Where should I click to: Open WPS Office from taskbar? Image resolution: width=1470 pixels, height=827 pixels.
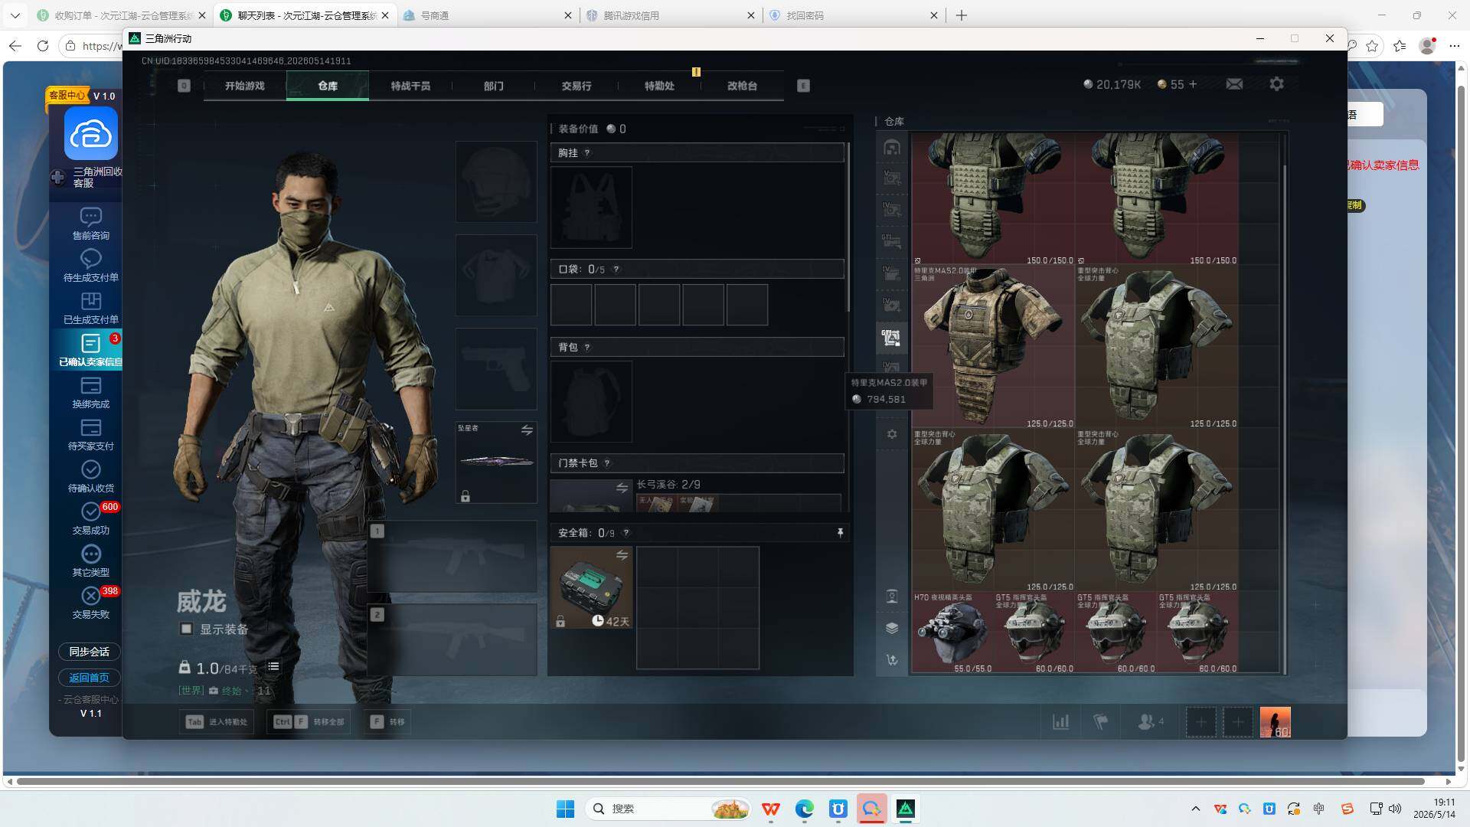pos(771,809)
